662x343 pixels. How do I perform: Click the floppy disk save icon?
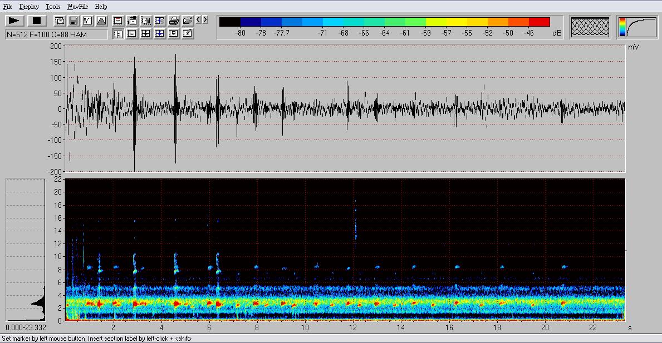point(73,21)
